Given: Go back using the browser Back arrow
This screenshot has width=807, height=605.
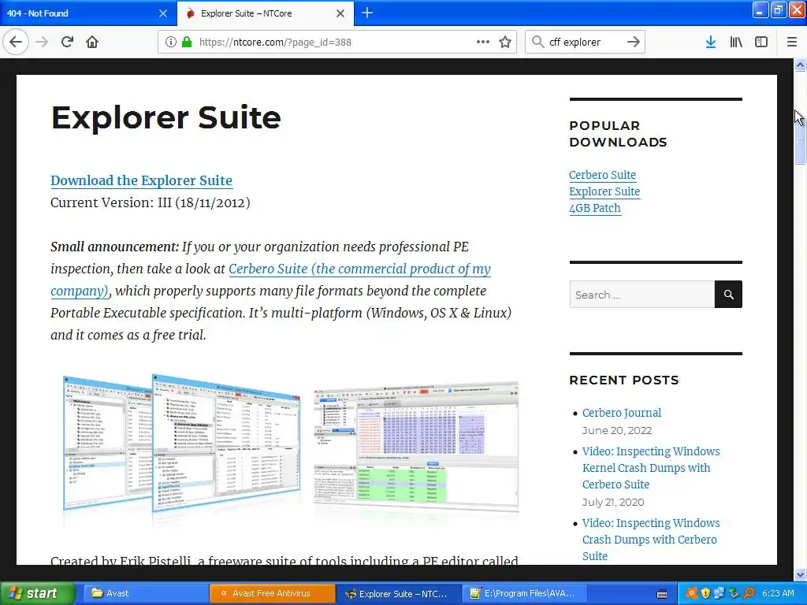Looking at the screenshot, I should tap(16, 42).
